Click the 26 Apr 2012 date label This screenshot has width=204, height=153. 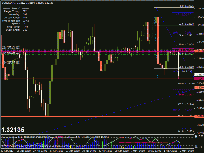coord(7,151)
